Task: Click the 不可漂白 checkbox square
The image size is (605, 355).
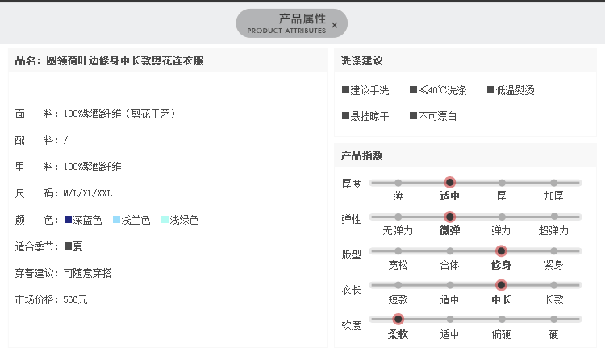Action: 413,115
